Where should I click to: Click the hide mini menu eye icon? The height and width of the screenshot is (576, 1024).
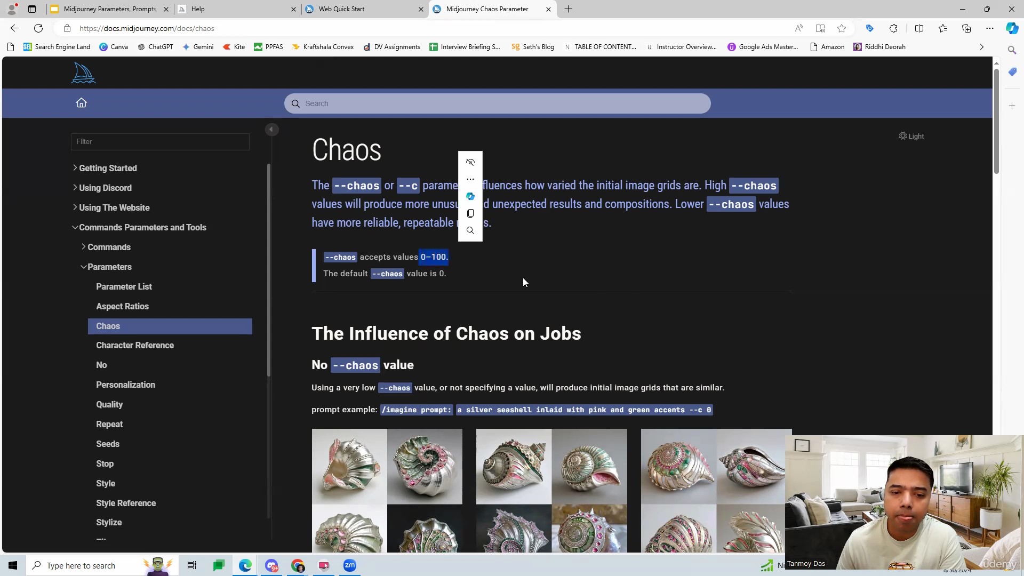tap(470, 162)
